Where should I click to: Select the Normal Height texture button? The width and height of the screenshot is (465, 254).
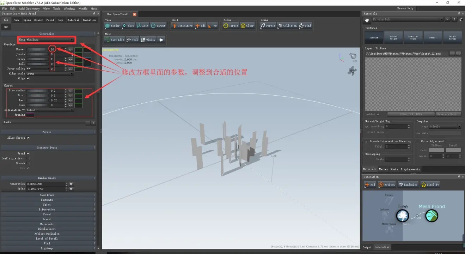393,37
